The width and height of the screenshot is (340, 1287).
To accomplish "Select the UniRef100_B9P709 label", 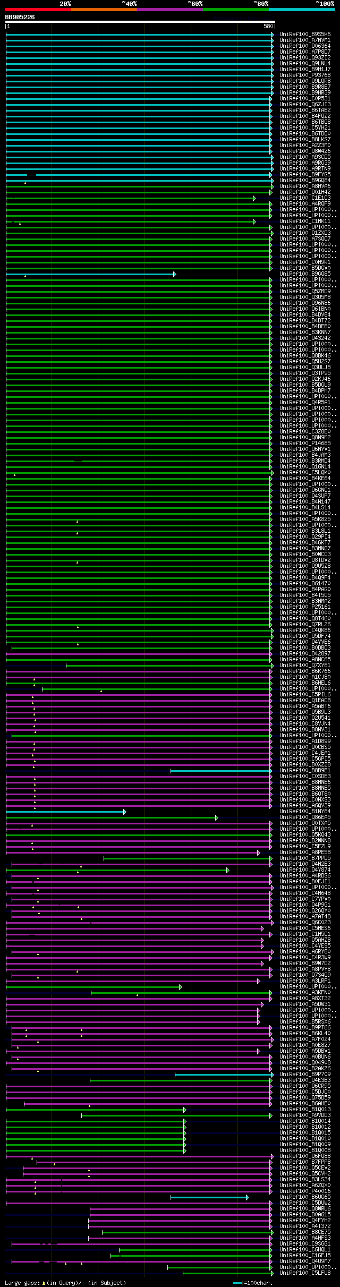I will click(305, 1074).
